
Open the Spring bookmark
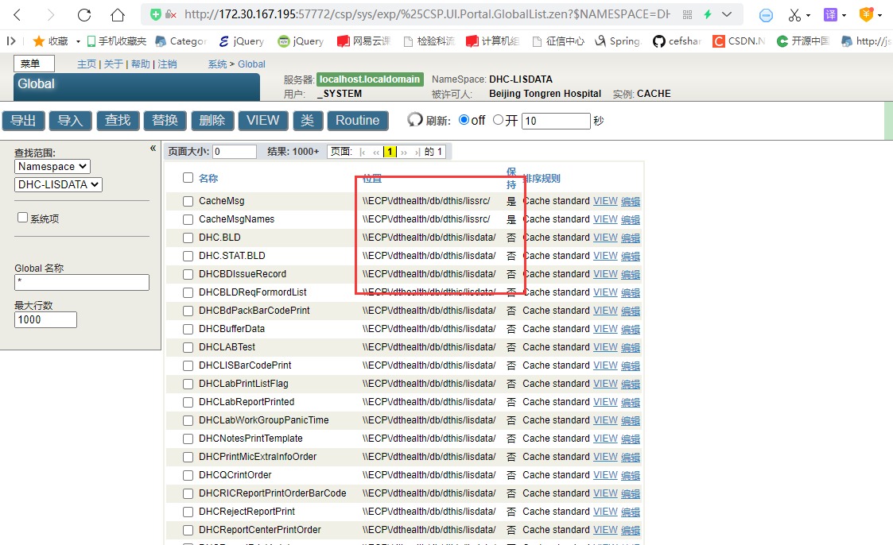coord(618,41)
